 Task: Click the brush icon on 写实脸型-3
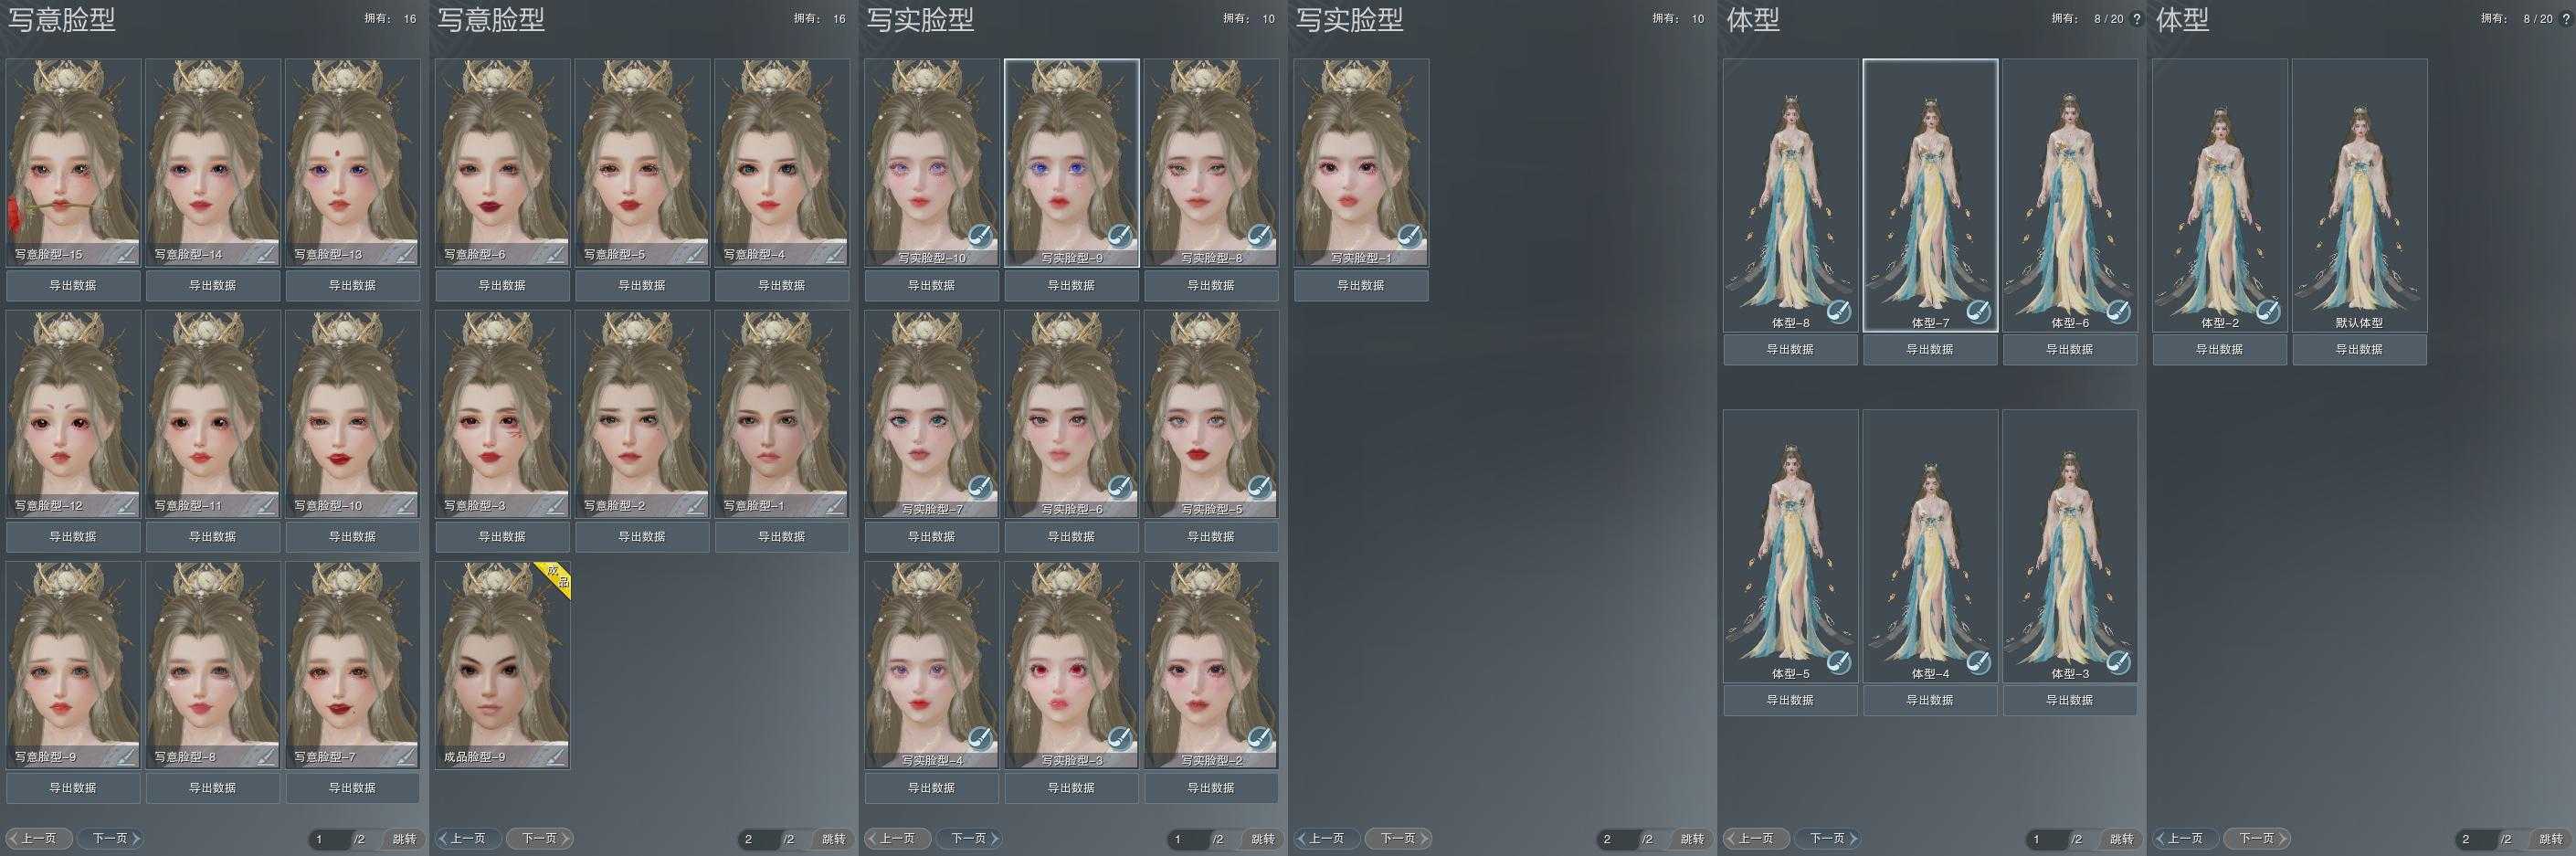1120,739
